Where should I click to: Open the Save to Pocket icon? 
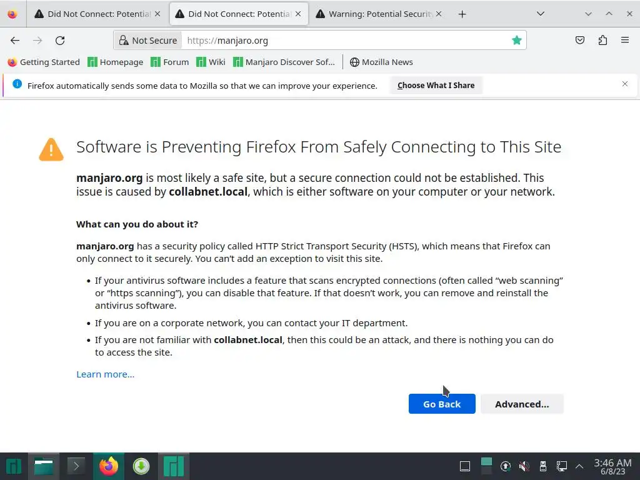coord(580,40)
